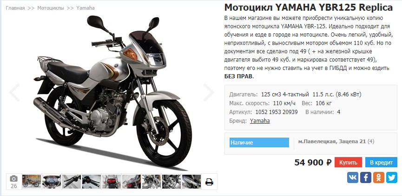
Task: Select last thumbnail in gallery strip
Action: click(x=191, y=182)
